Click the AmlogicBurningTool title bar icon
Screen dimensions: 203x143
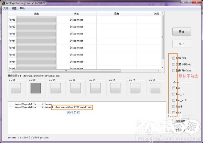tap(3, 3)
